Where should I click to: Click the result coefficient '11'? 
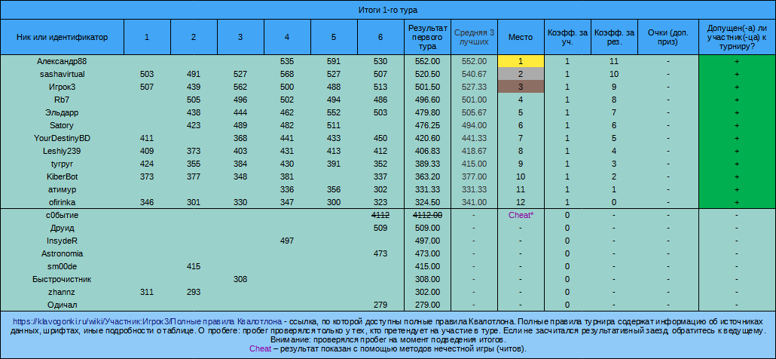(615, 61)
